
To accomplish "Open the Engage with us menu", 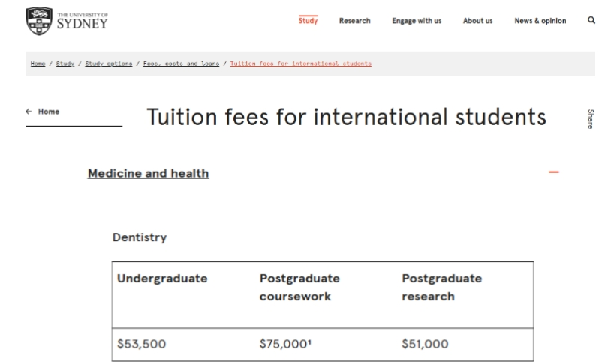I will point(417,21).
